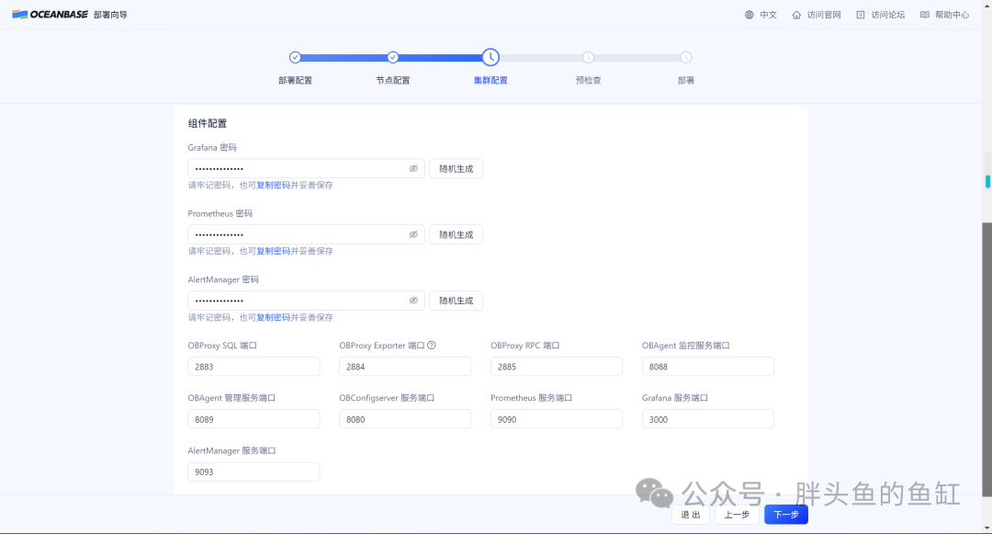Screen dimensions: 992x534
Task: Click the completed 节点配置 step check icon
Action: pyautogui.click(x=393, y=58)
